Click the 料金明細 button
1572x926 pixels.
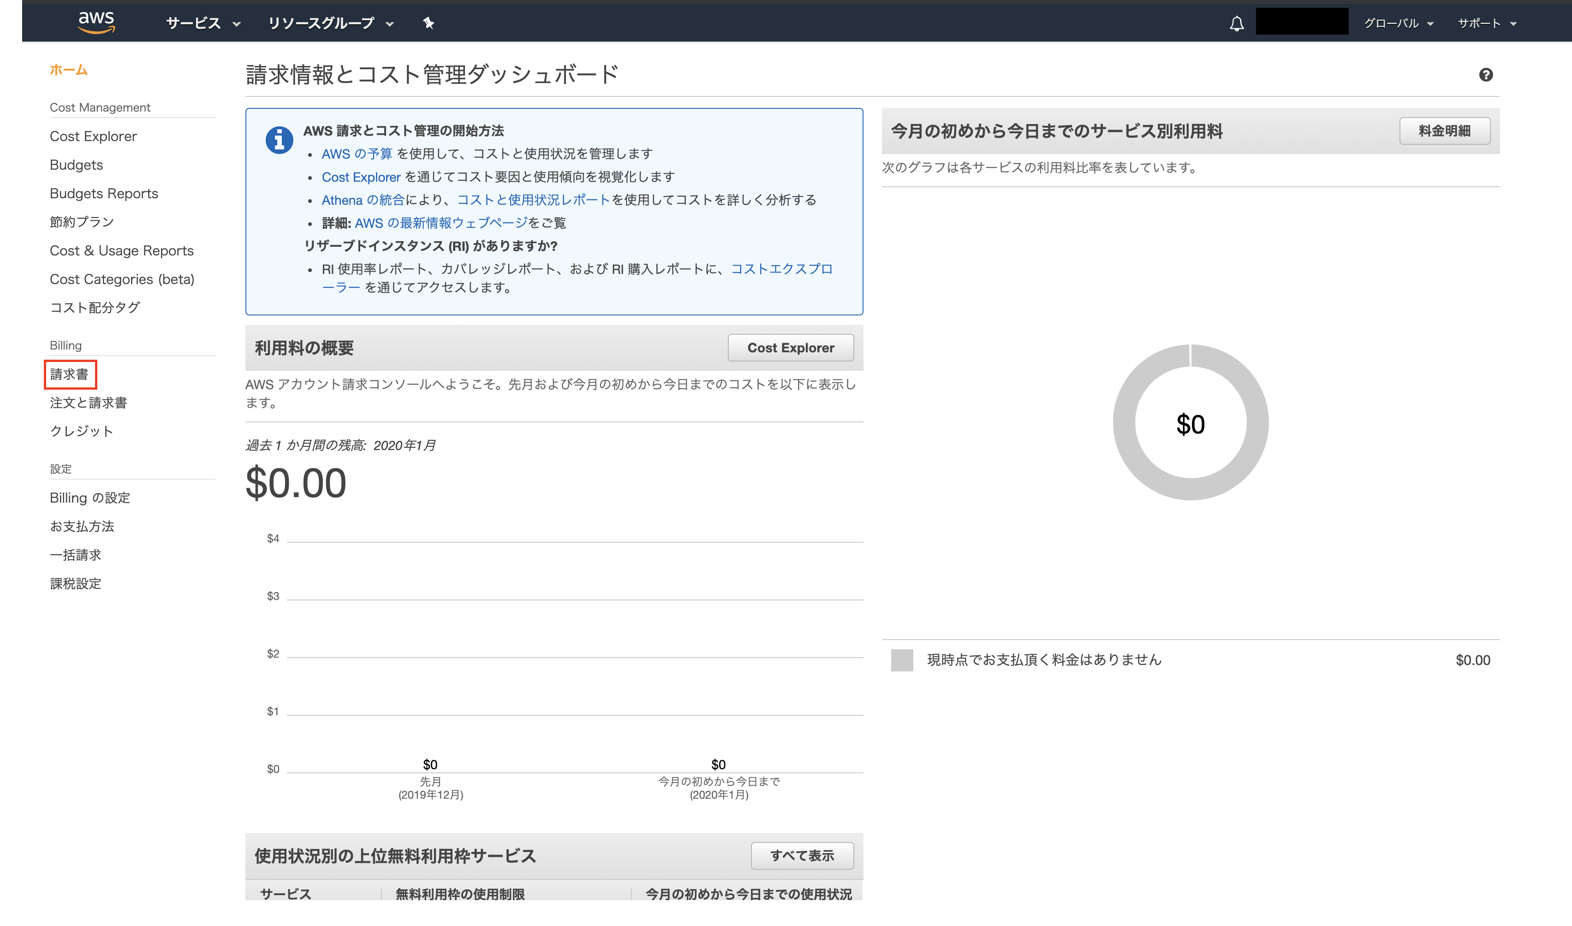[x=1445, y=131]
